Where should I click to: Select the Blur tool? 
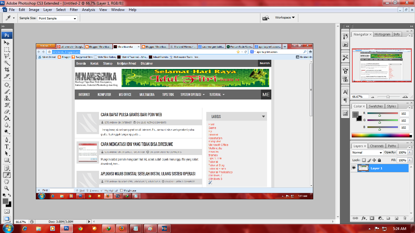pos(7,125)
